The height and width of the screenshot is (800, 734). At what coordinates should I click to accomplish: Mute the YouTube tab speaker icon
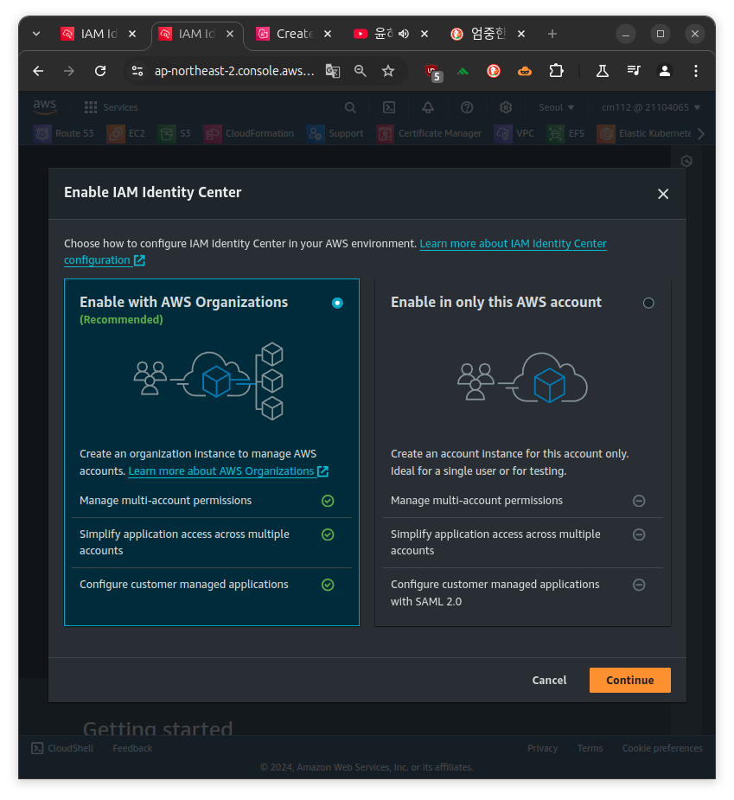(404, 34)
